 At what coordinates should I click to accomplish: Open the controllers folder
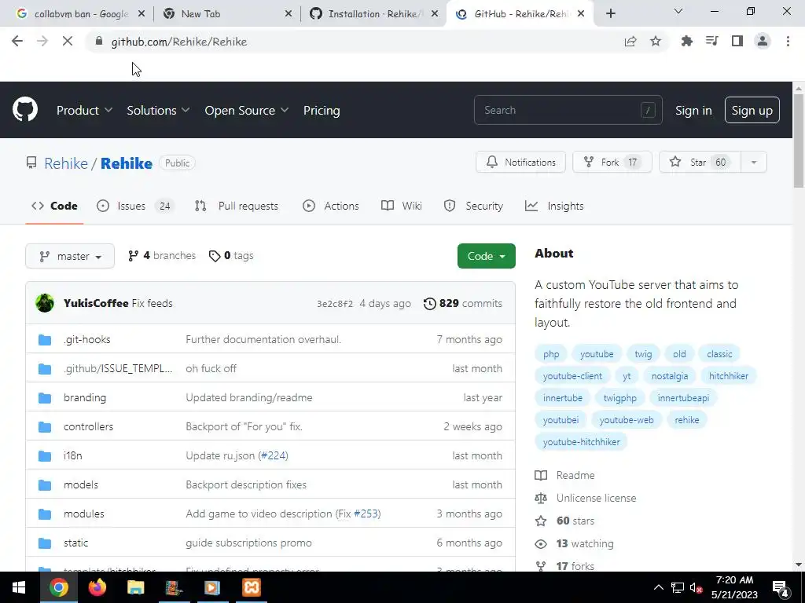88,426
